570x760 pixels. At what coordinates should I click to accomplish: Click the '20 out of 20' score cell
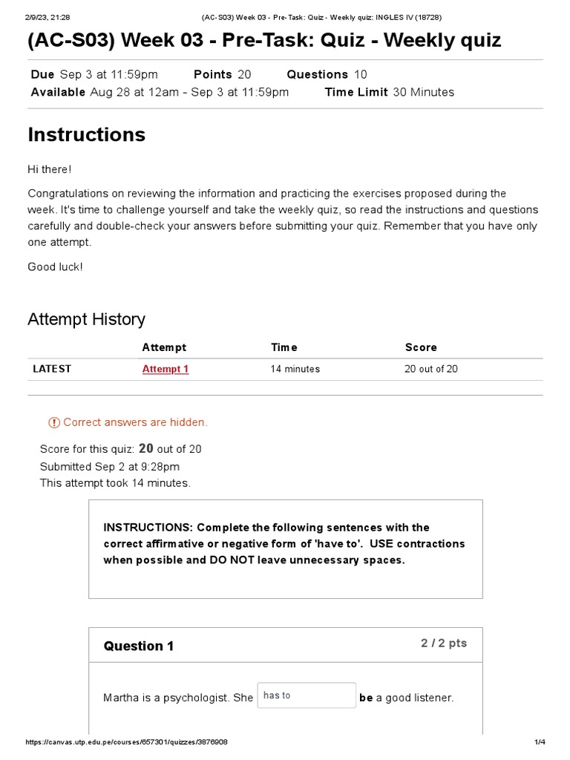click(x=431, y=369)
